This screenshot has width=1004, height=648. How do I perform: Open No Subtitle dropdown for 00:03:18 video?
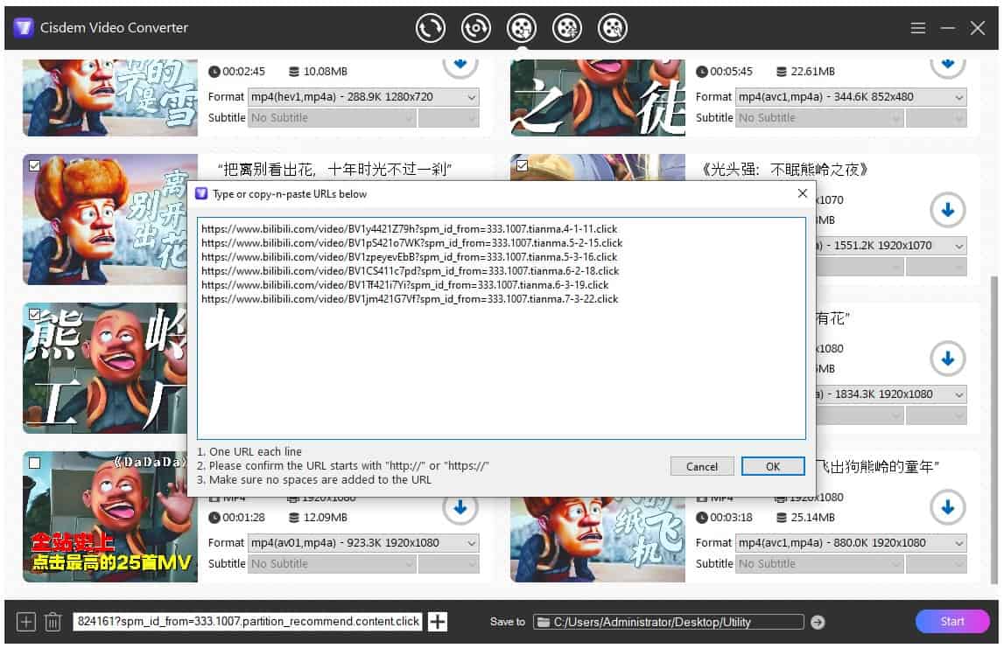pyautogui.click(x=819, y=563)
